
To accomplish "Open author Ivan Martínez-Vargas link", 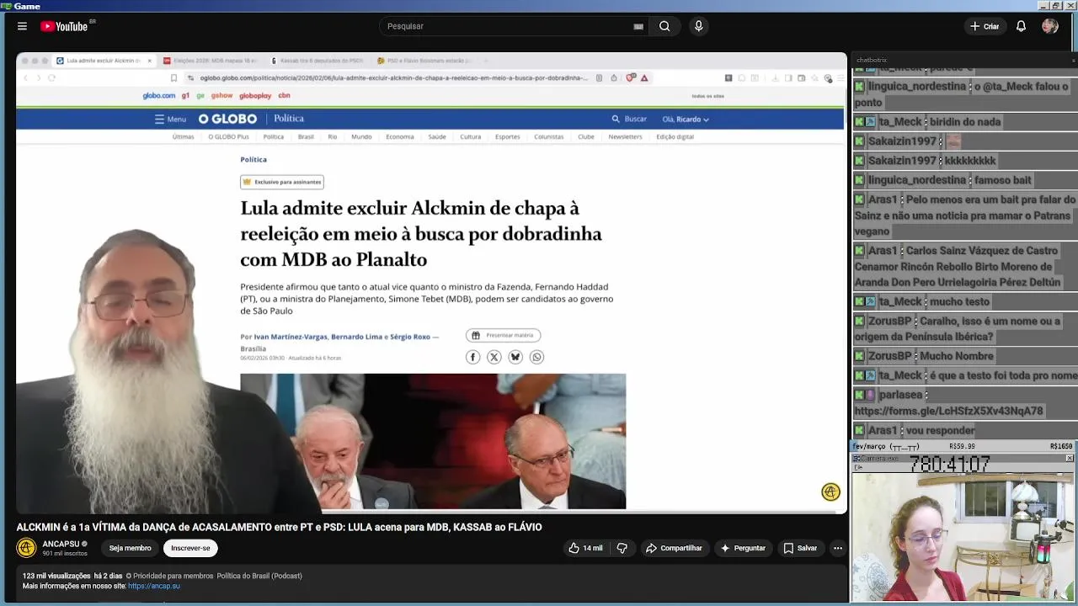I will point(291,337).
